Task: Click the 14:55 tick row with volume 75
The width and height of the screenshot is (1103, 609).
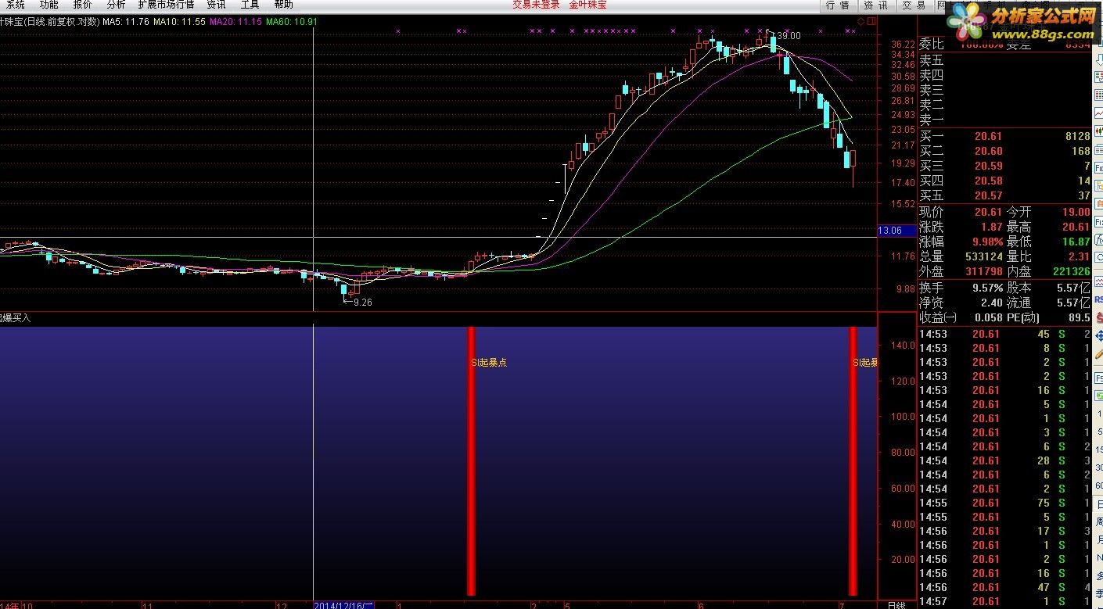Action: point(1004,503)
